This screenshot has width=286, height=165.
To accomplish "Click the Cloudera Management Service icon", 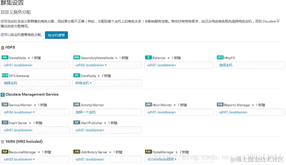I will (x=2, y=95).
